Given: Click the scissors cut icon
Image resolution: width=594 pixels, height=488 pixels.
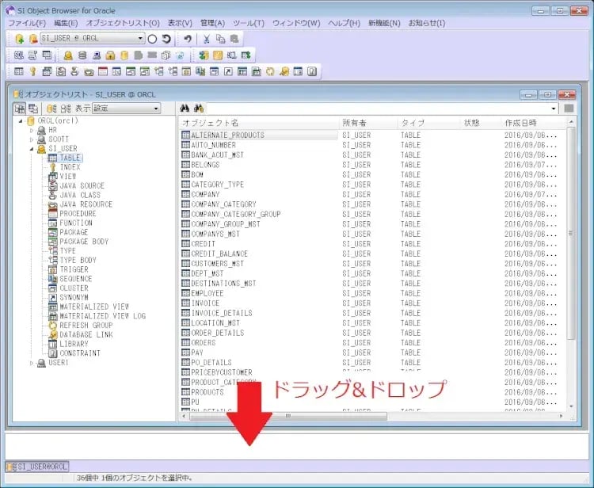Looking at the screenshot, I should (207, 39).
